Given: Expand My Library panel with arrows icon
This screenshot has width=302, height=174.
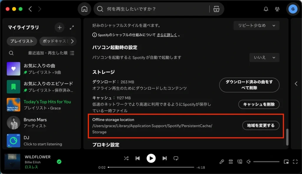Looking at the screenshot, I should coord(72,28).
